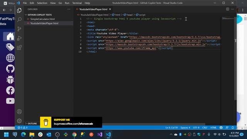The width and height of the screenshot is (247, 139).
Task: Open the Run menu
Action: 67,3
